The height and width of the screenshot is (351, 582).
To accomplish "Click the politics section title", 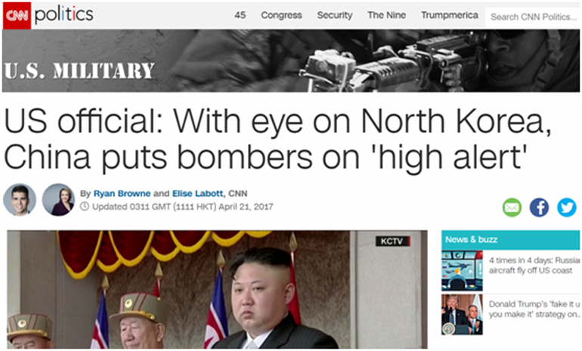I will coord(63,15).
